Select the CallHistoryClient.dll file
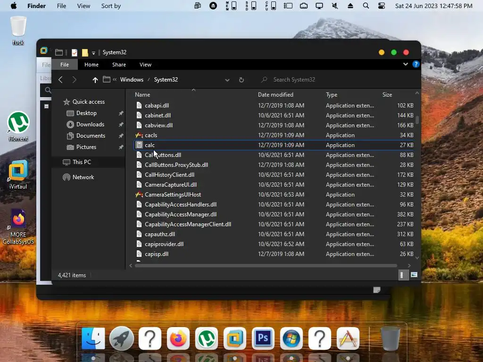483x362 pixels. (x=274, y=175)
